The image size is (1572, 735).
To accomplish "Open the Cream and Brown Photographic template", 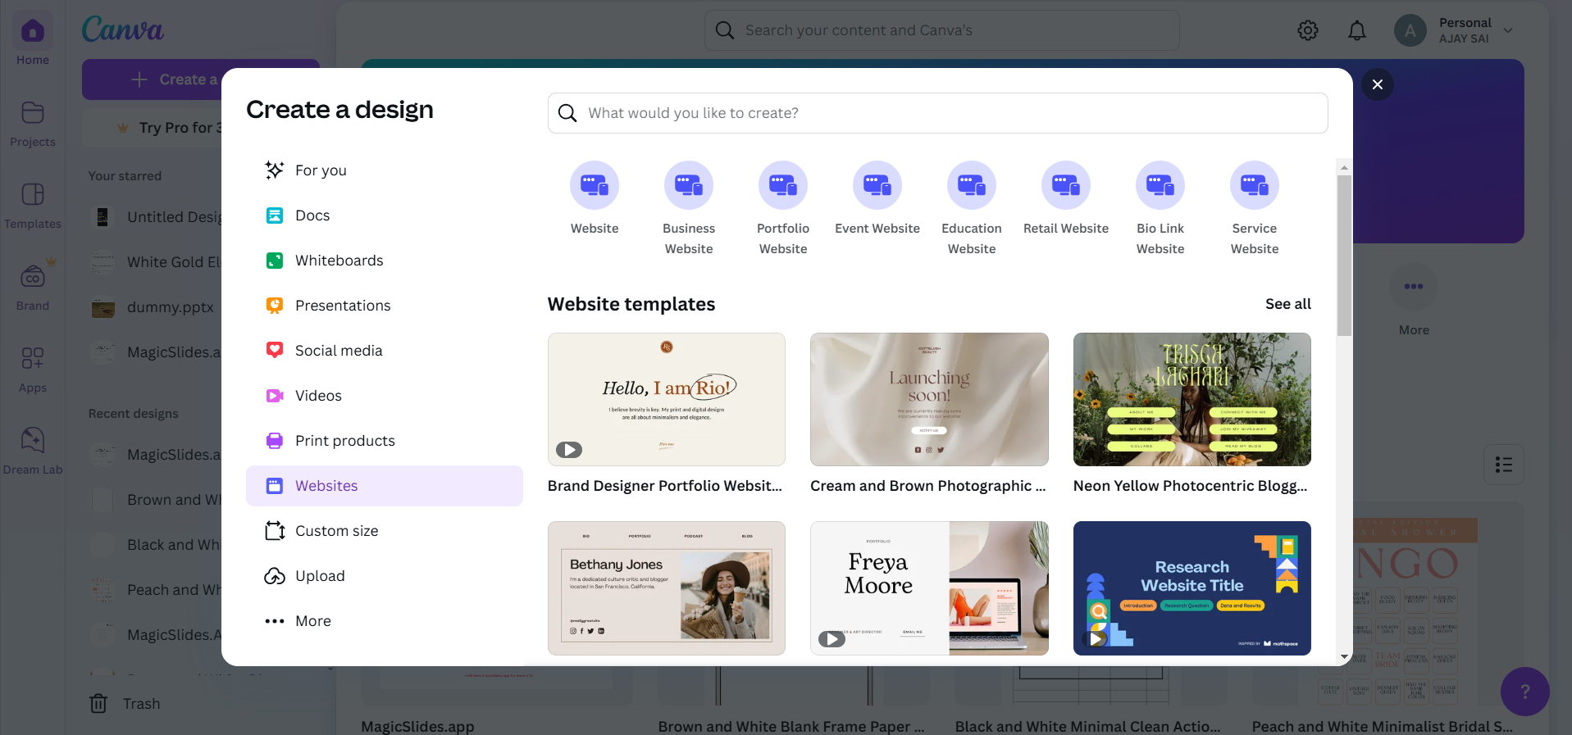I will coord(929,399).
